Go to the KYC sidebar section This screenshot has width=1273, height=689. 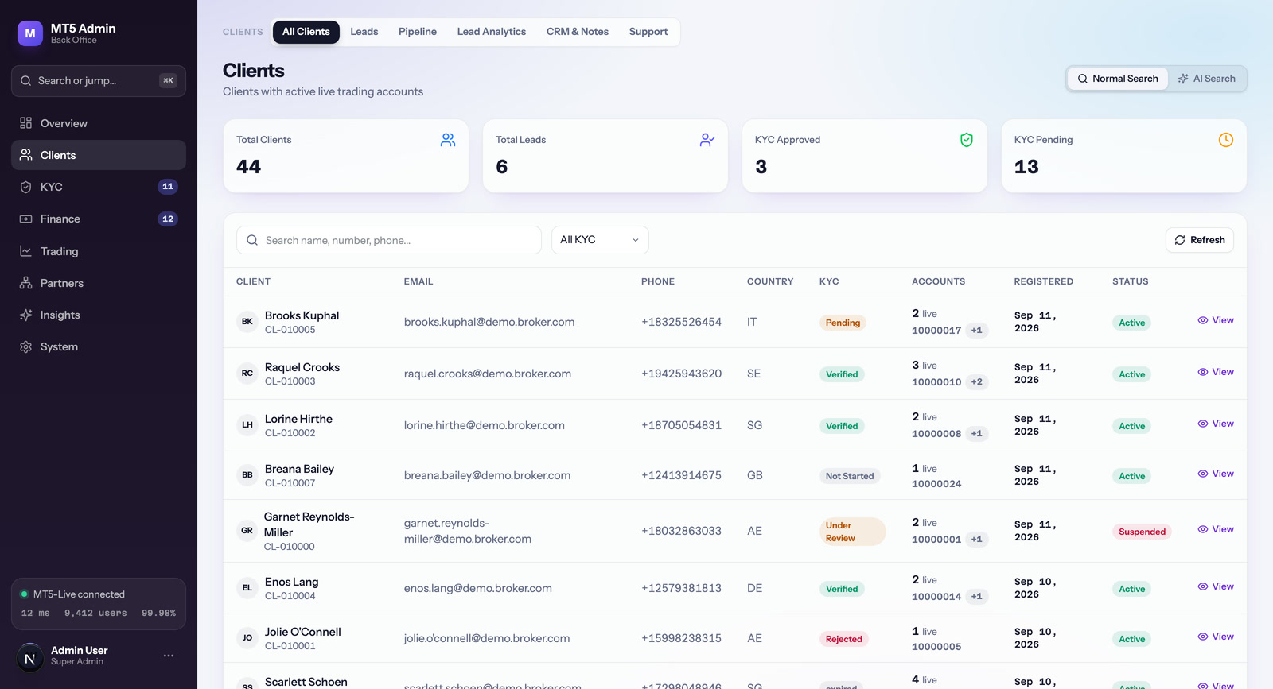click(99, 187)
